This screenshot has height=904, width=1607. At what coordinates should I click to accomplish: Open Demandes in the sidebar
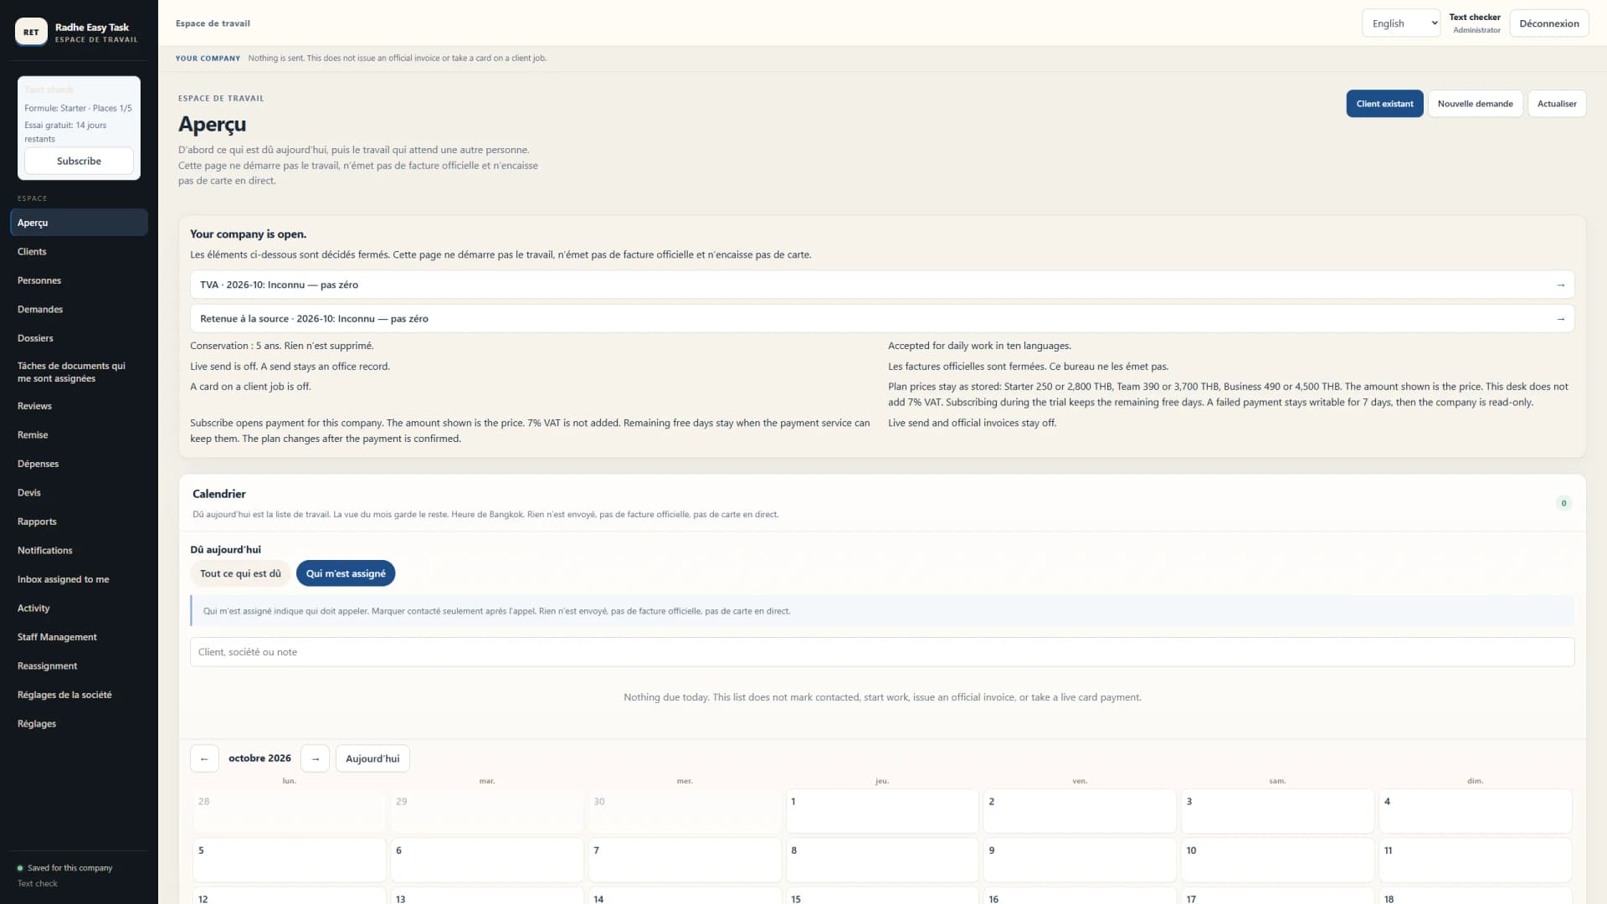(x=79, y=310)
